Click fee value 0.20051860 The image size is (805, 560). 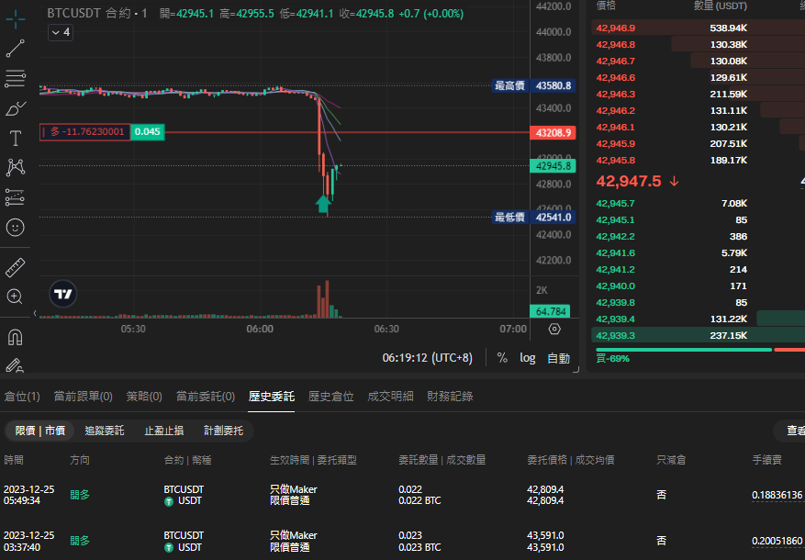777,541
